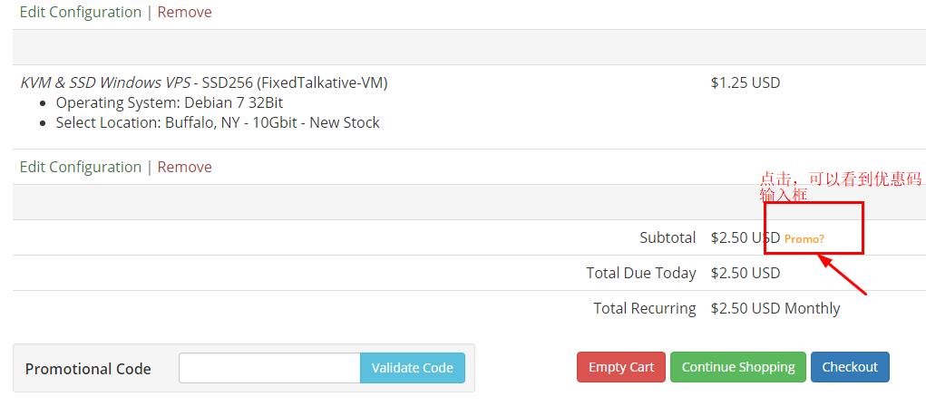Click the red Chinese annotation text
The height and width of the screenshot is (406, 926).
click(840, 187)
